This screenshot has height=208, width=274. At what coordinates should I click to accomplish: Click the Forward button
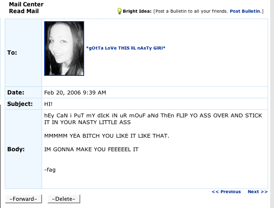click(23, 199)
